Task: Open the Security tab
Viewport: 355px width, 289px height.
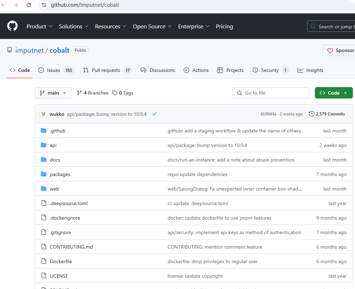Action: [x=270, y=70]
